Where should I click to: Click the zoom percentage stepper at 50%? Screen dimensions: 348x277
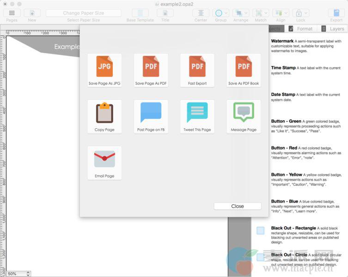point(28,274)
